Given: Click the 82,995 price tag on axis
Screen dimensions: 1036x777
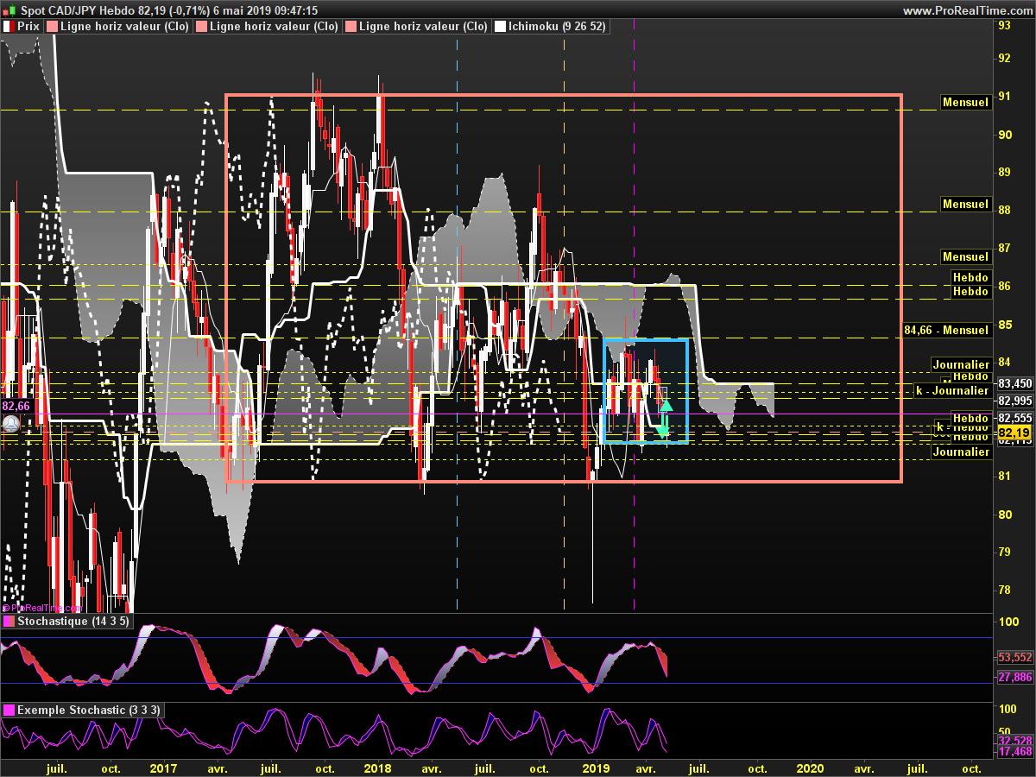Looking at the screenshot, I should point(1014,401).
